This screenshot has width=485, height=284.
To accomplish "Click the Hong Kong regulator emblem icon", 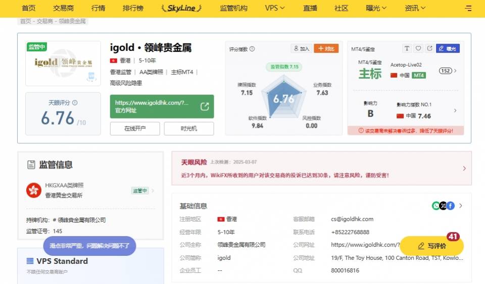I will point(34,190).
